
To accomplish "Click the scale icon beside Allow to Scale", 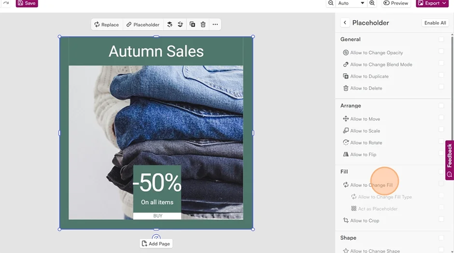I will pos(346,131).
